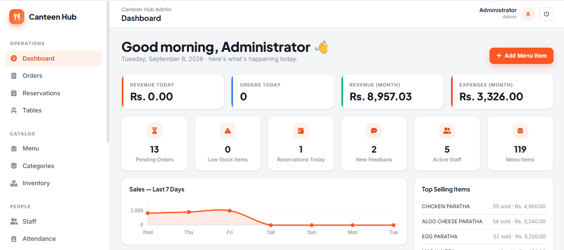
Task: Click the 2,000 y-axis label on chart
Action: pos(137,211)
